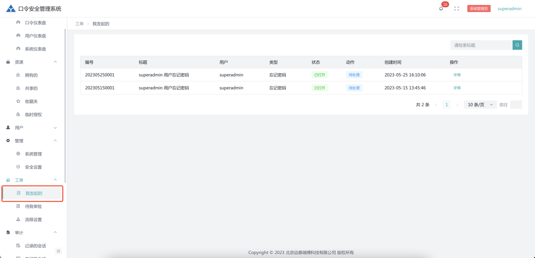Viewport: 535px width, 258px height.
Task: Click the 系统管理 gear icon
Action: tap(18, 154)
